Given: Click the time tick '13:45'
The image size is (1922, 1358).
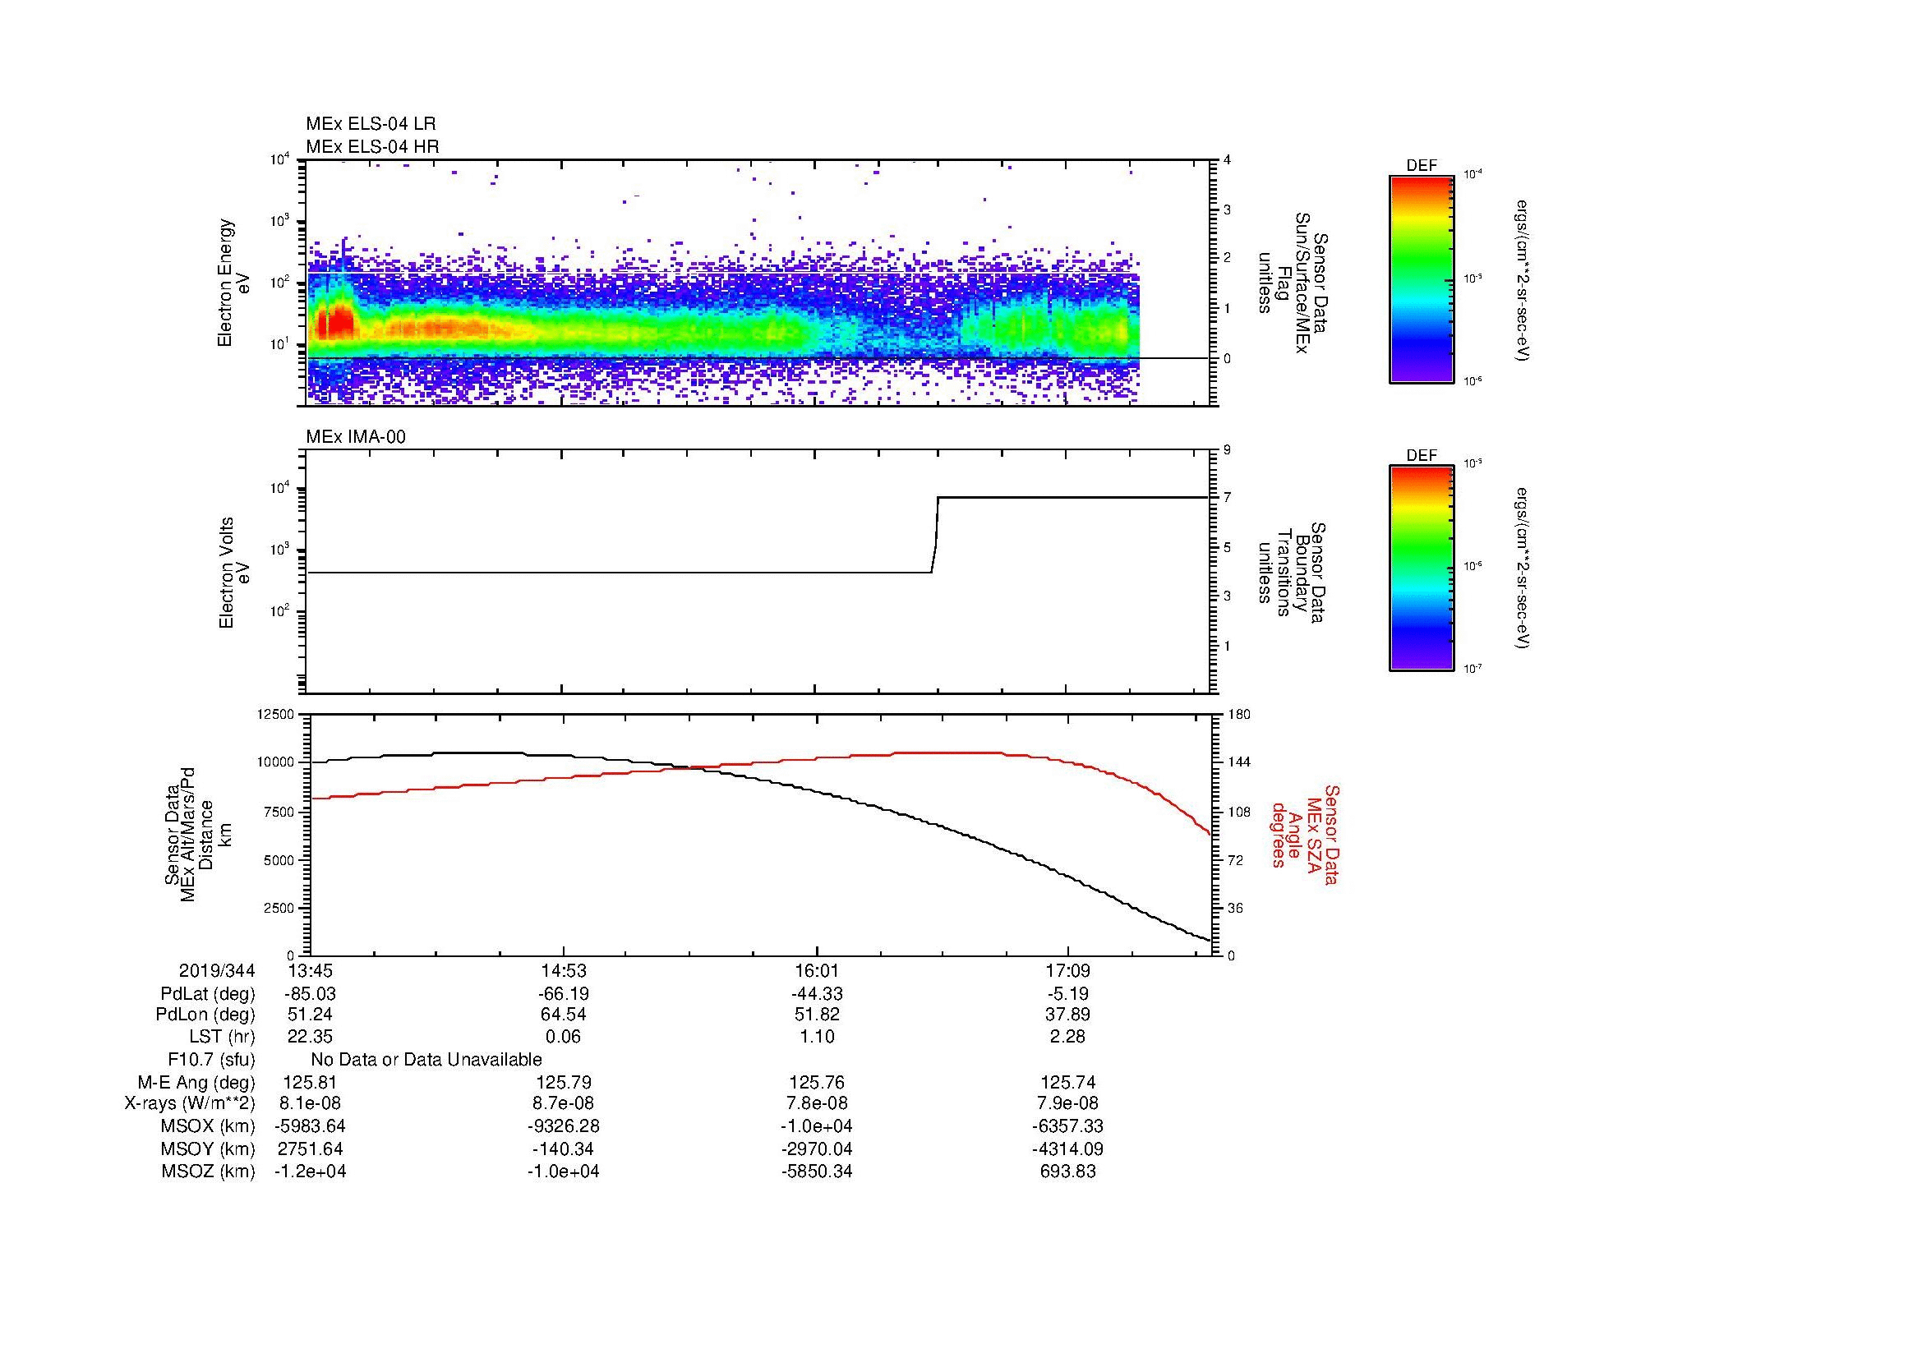Looking at the screenshot, I should 310,971.
